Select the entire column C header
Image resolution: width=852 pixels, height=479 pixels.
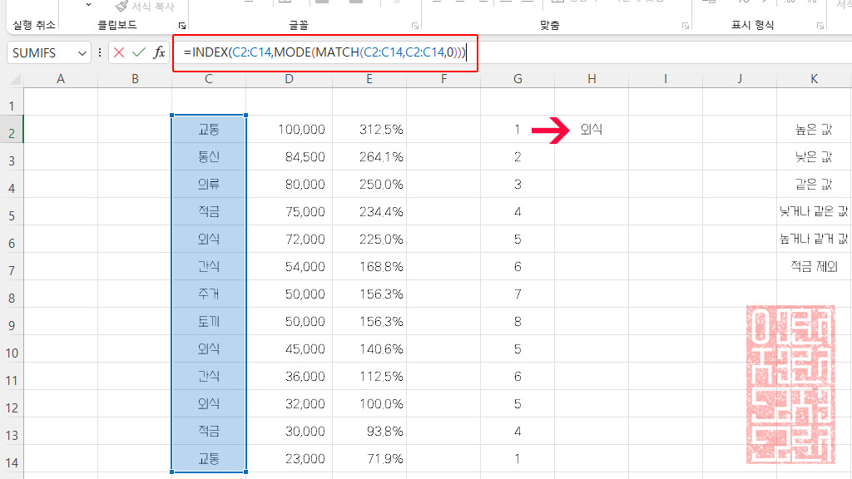coord(208,78)
